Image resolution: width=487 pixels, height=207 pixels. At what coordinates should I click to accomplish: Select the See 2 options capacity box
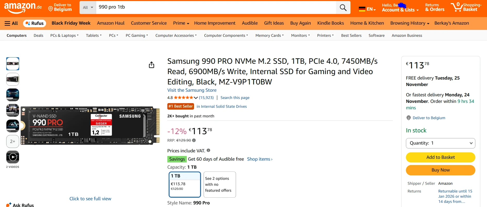[x=220, y=184]
